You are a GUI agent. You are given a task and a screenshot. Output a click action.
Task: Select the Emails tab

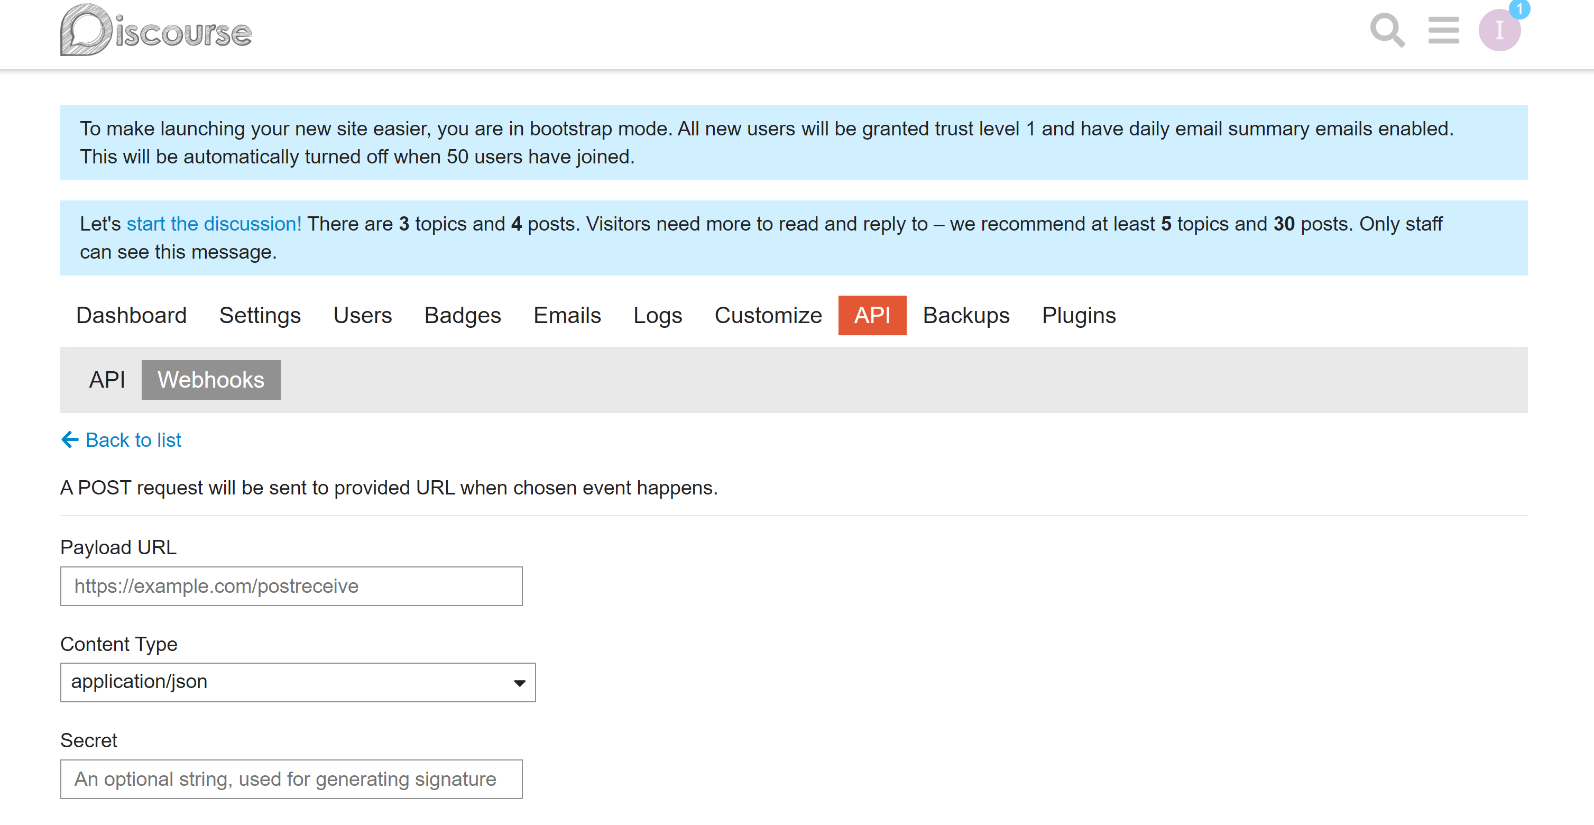coord(567,316)
